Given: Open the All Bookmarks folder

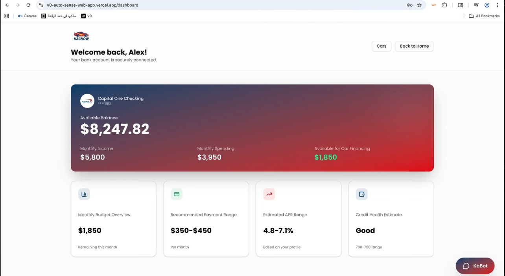Looking at the screenshot, I should tap(484, 16).
